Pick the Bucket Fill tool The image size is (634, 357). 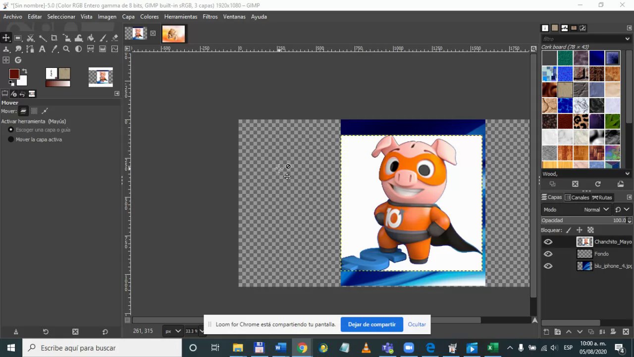click(91, 38)
